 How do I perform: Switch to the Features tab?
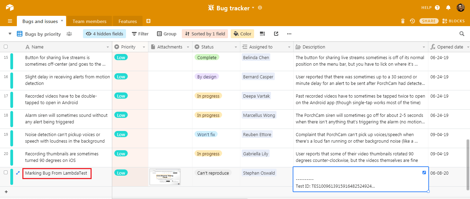point(127,21)
